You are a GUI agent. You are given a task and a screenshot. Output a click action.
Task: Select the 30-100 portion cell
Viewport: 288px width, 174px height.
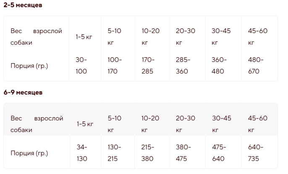(x=81, y=65)
